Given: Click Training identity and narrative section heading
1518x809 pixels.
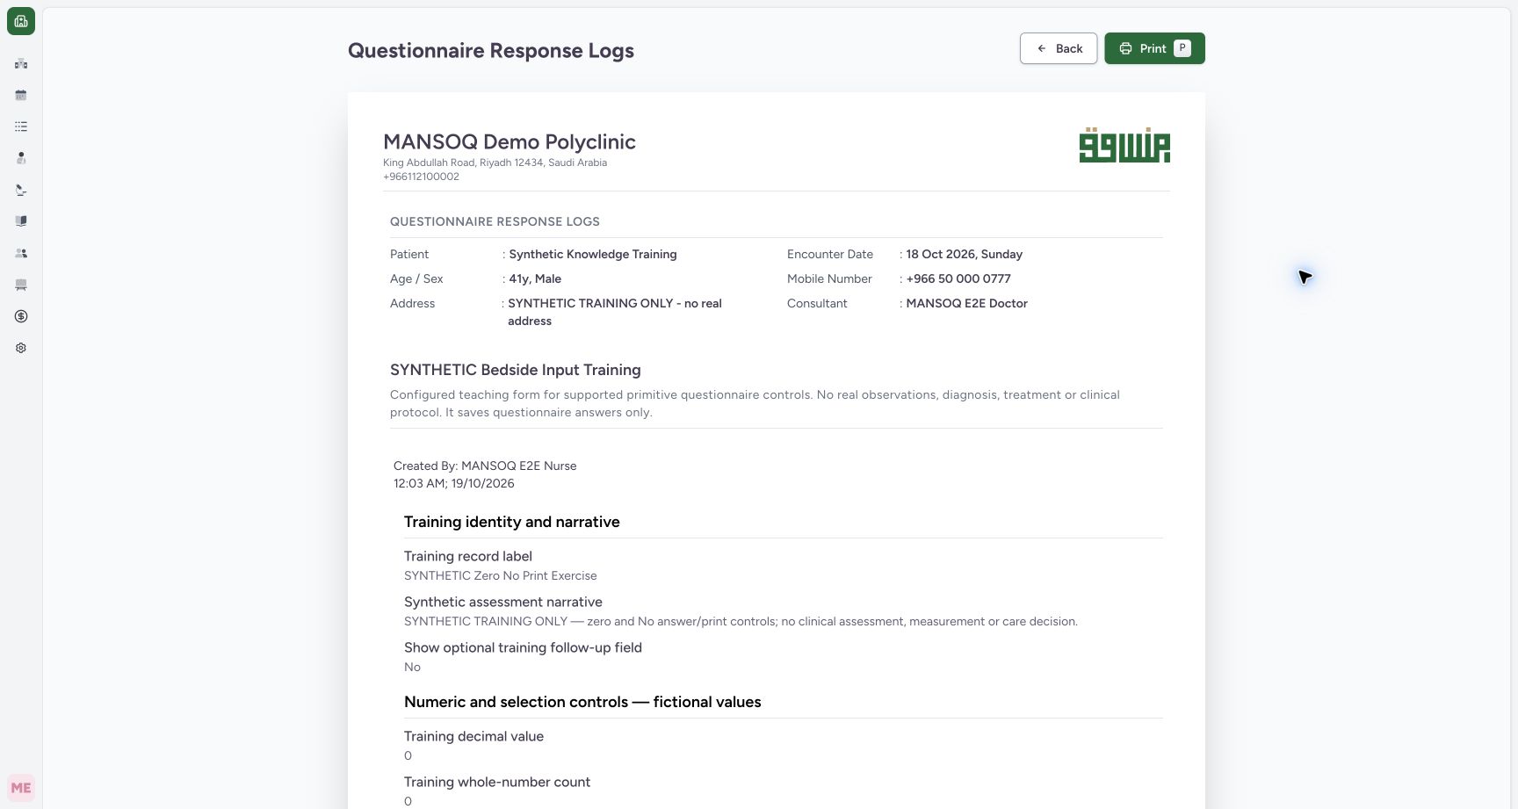Looking at the screenshot, I should tap(512, 522).
